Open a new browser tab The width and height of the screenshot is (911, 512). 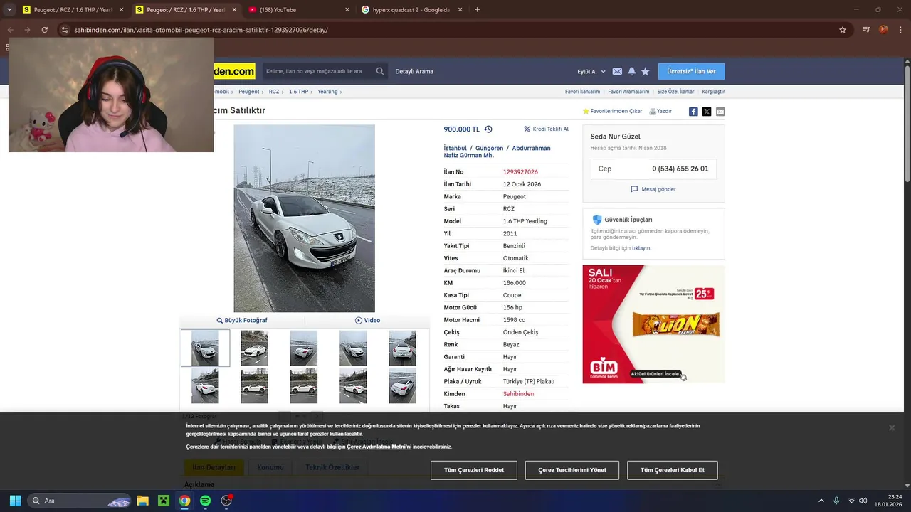point(477,10)
